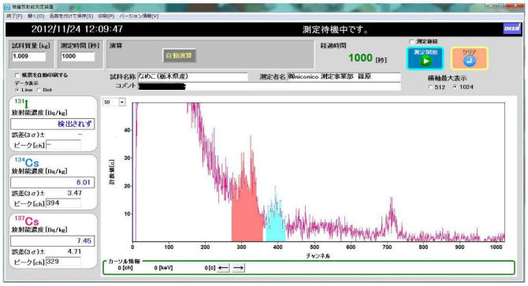The height and width of the screenshot is (286, 528).
Task: Click the 測定待機中です status message
Action: [x=335, y=30]
